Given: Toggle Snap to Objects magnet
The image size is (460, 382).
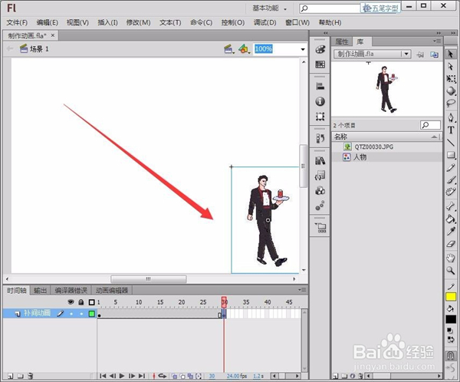Looking at the screenshot, I should [x=451, y=356].
